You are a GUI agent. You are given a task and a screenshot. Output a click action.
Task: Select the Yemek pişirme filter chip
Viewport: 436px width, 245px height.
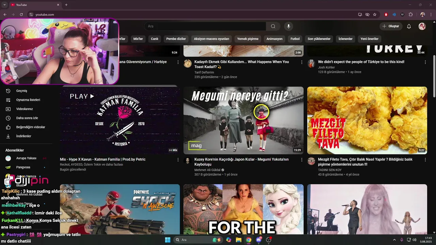[248, 39]
